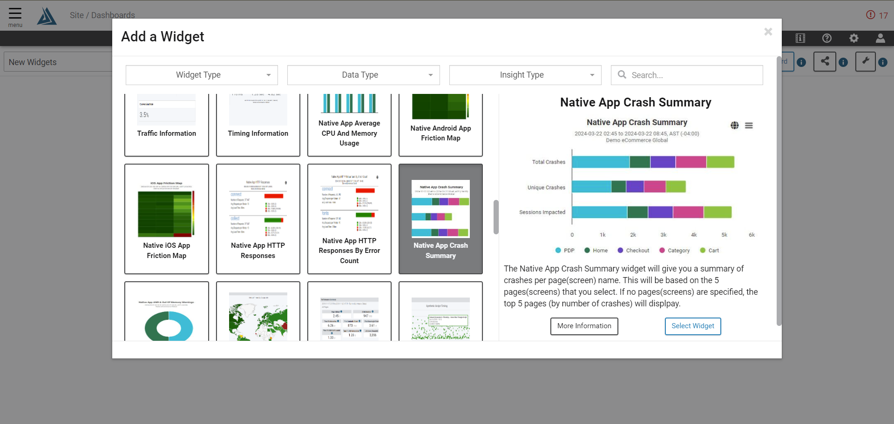Open the help question mark icon

tap(827, 38)
